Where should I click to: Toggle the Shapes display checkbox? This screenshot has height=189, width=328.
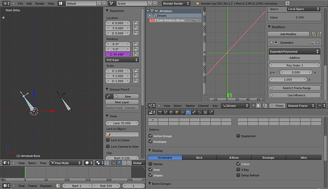pos(150,175)
